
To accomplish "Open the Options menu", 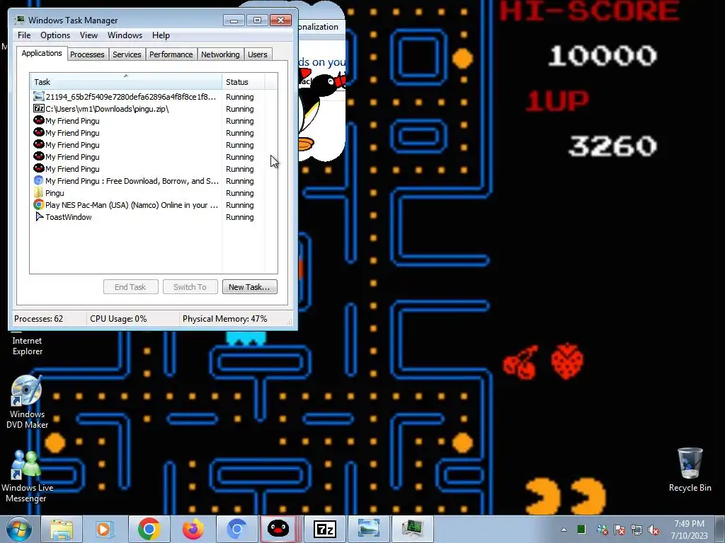I will pyautogui.click(x=55, y=35).
